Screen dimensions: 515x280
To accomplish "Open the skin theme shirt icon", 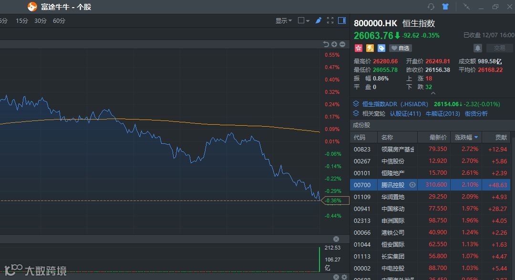I will pos(445,7).
